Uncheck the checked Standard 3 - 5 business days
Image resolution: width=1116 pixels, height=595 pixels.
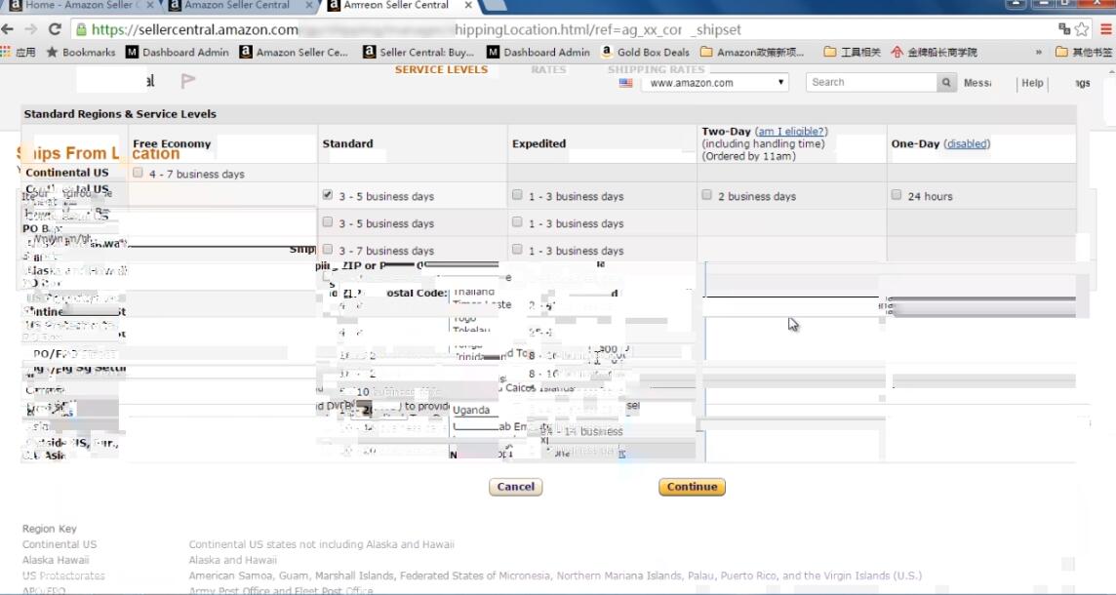(328, 195)
